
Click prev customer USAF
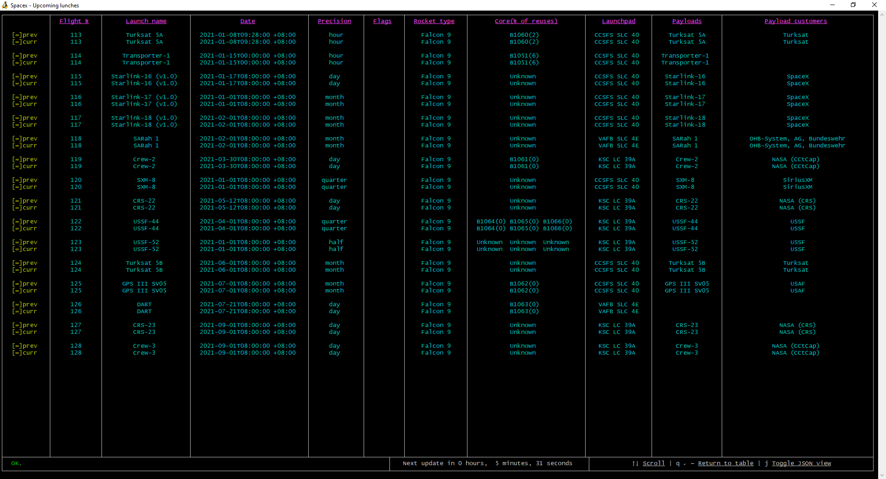(x=798, y=284)
